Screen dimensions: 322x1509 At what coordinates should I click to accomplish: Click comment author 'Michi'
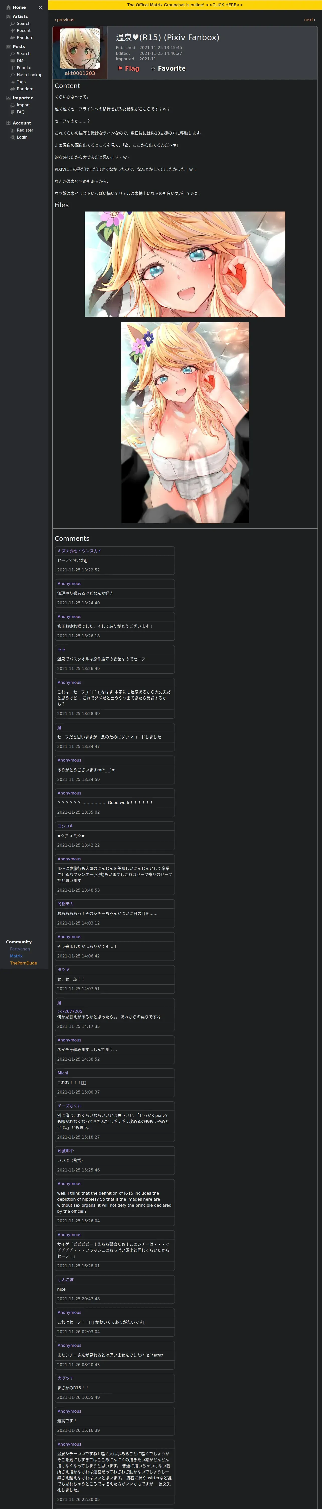click(62, 1073)
